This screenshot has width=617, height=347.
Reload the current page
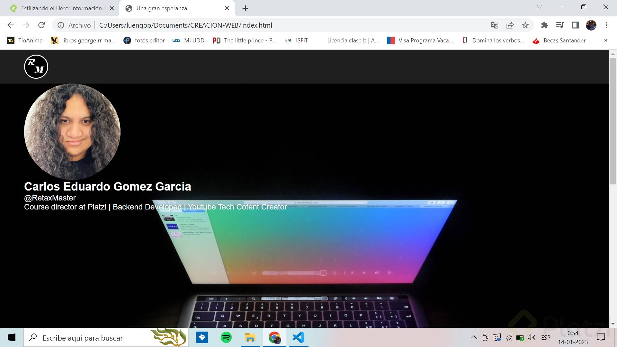41,25
